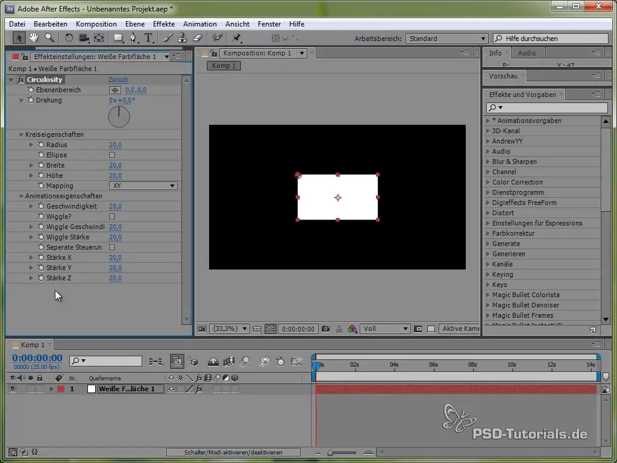Image resolution: width=617 pixels, height=463 pixels.
Task: Open the resolution Voll dropdown
Action: point(385,329)
